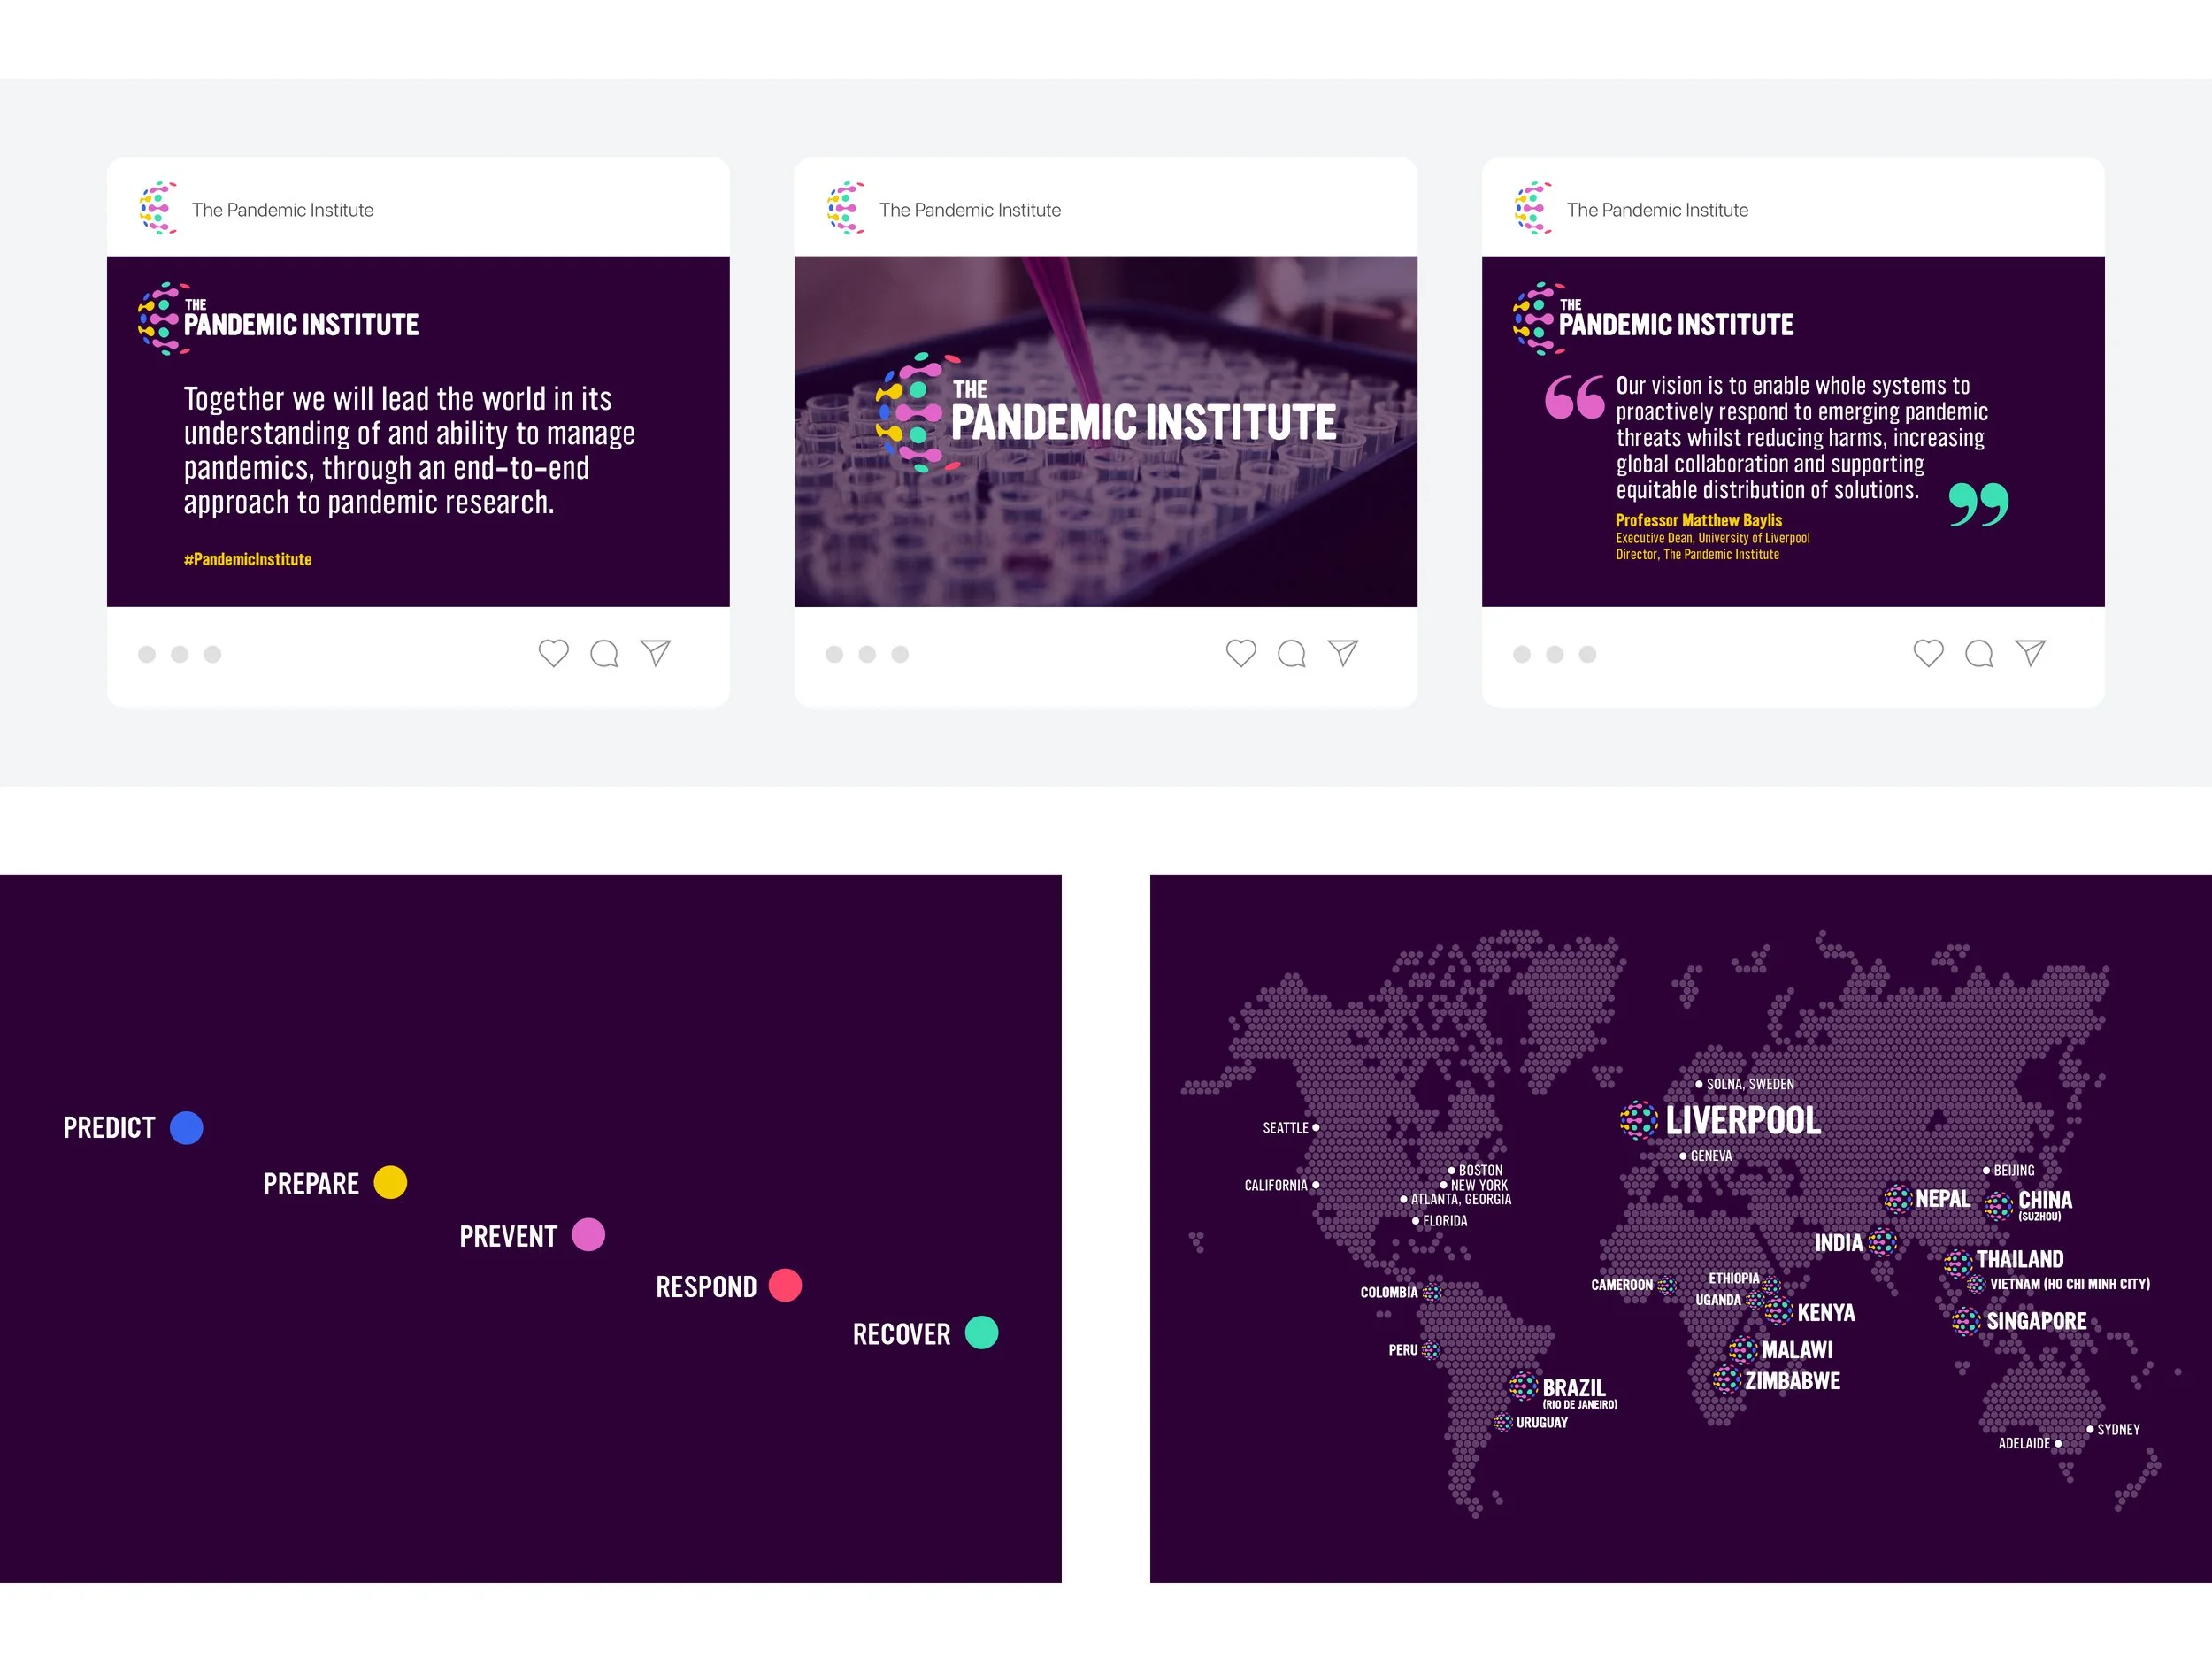Select the GENEVA location label
The image size is (2212, 1659).
(x=1711, y=1156)
